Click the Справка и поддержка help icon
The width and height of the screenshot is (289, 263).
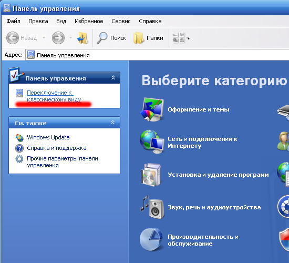19,148
